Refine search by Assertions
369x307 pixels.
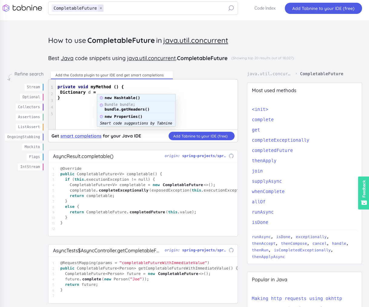click(x=29, y=117)
